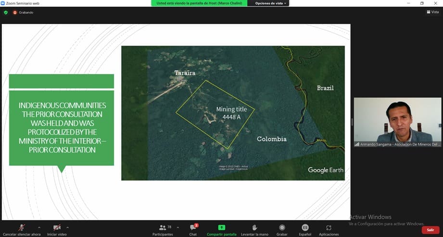Click the Zoom Seminario web app icon
Image resolution: width=443 pixels, height=237 pixels.
3,3
